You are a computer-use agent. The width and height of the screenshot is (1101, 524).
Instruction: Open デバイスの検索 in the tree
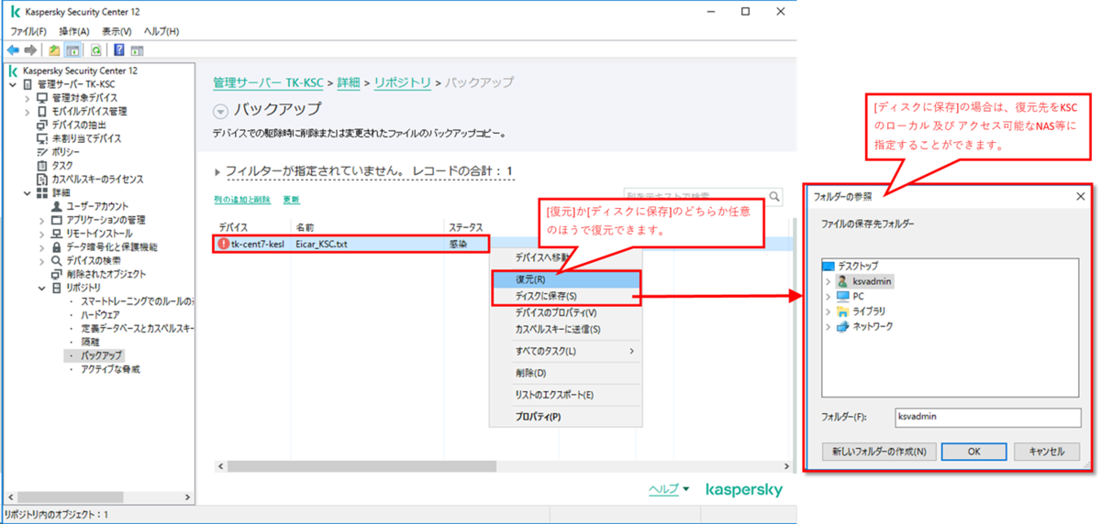click(93, 260)
